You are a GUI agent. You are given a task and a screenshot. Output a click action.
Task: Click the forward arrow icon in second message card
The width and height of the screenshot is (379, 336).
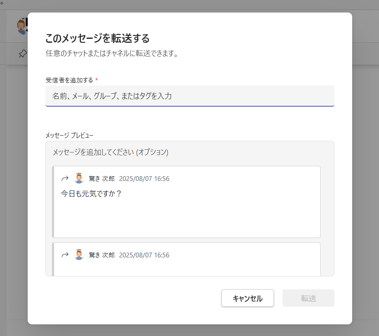tap(65, 255)
